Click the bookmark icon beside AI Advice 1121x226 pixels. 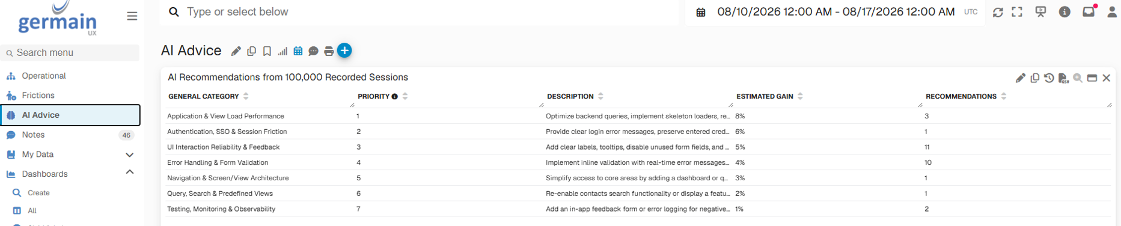(x=267, y=51)
